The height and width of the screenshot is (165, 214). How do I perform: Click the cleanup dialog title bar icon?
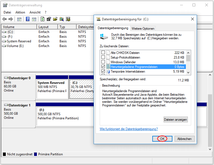98,19
